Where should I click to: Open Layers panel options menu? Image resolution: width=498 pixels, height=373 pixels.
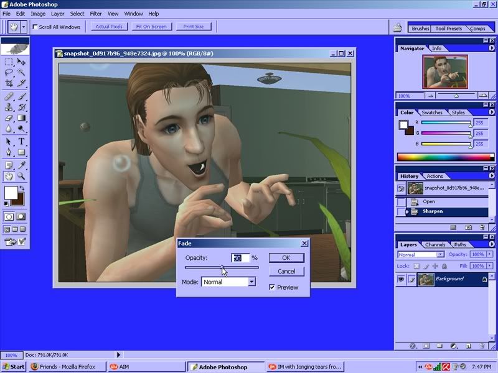point(492,244)
